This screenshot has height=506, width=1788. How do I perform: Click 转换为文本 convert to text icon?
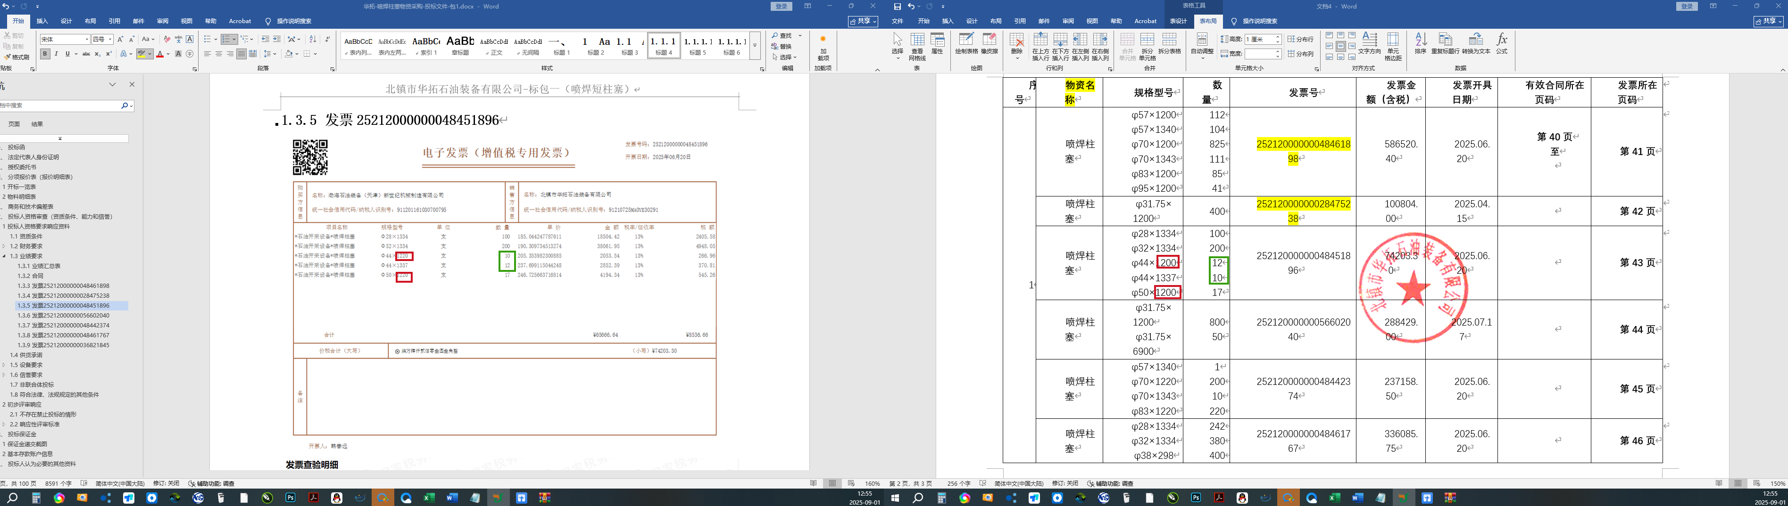1476,44
